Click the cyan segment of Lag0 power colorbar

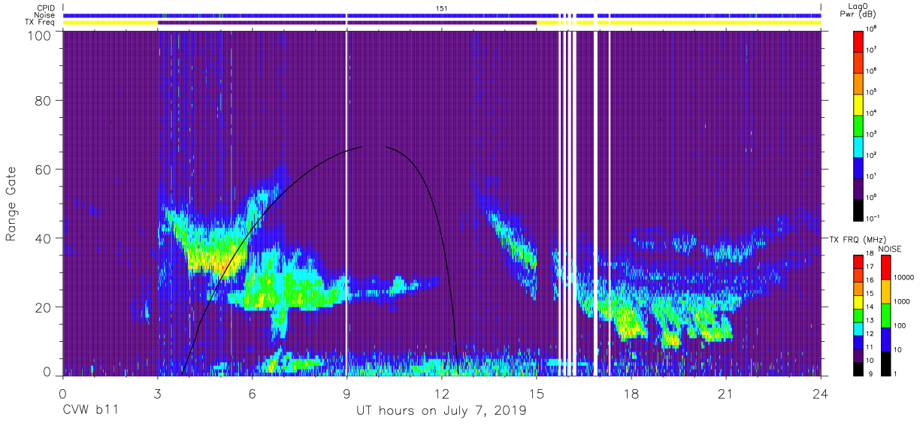(858, 147)
